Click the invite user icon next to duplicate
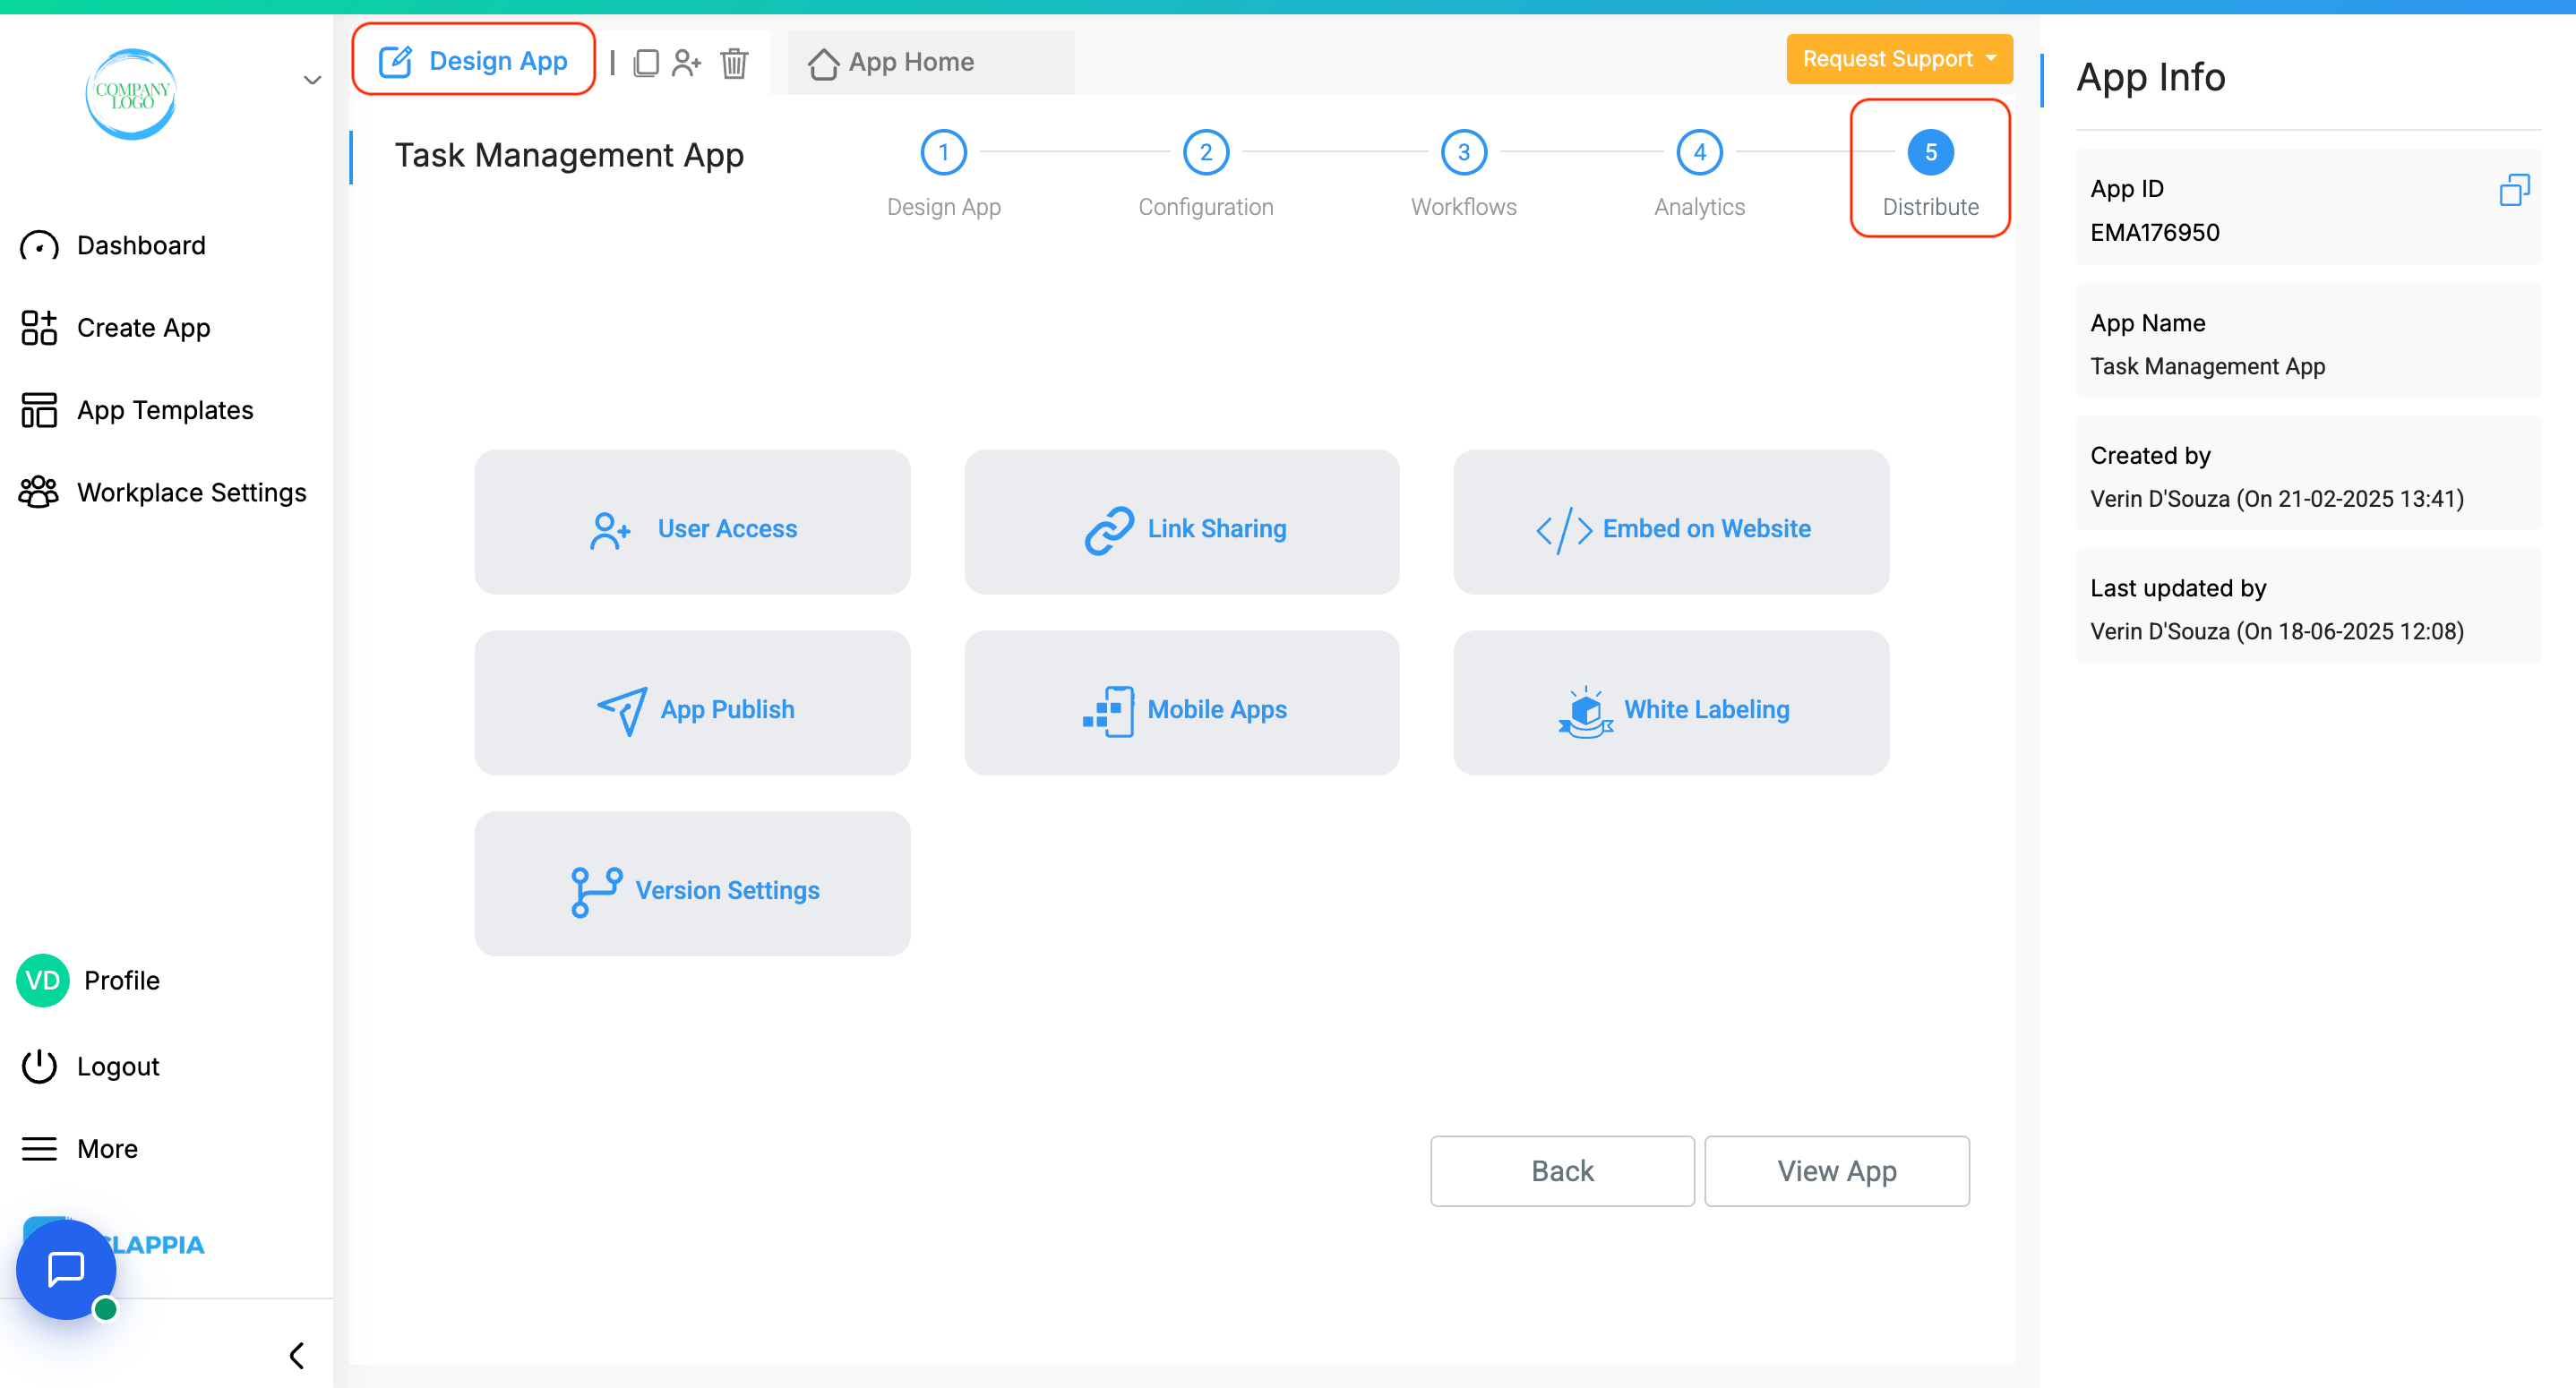This screenshot has height=1388, width=2576. (x=688, y=62)
